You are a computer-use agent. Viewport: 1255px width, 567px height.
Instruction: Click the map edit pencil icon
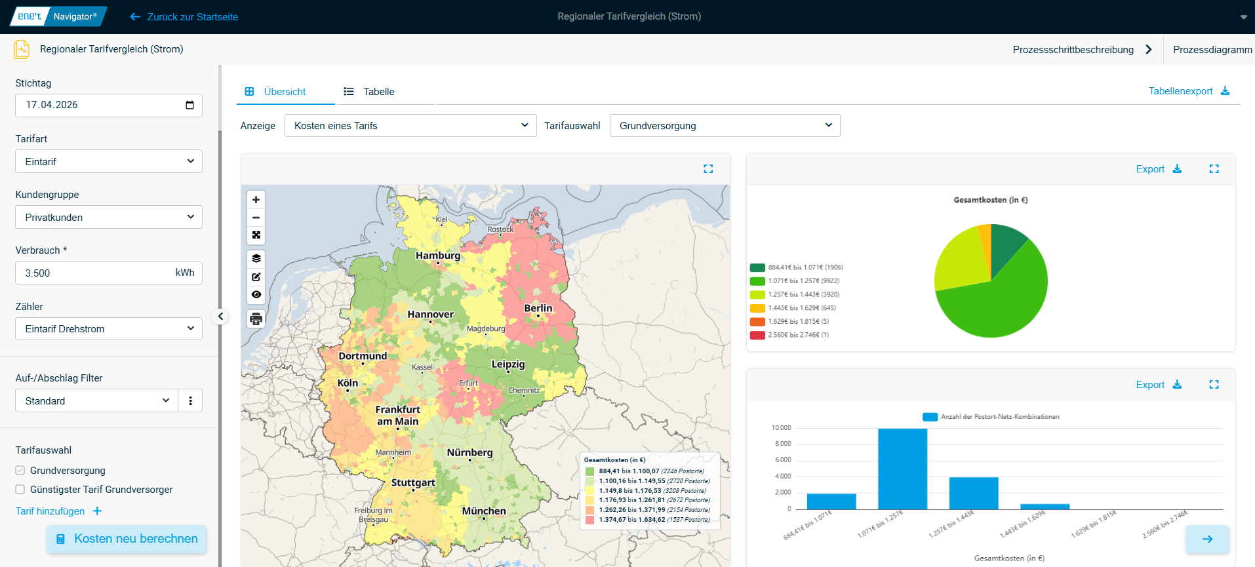click(x=256, y=277)
